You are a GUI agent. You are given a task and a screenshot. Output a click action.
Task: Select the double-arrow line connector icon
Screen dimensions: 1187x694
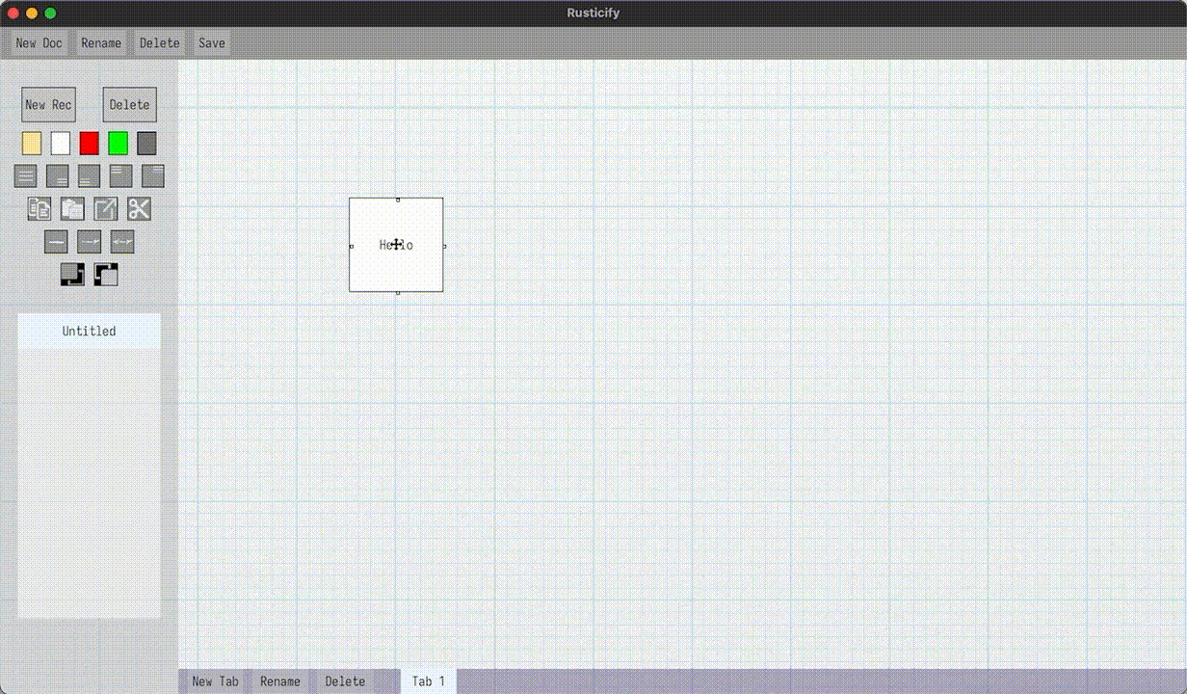(x=122, y=242)
